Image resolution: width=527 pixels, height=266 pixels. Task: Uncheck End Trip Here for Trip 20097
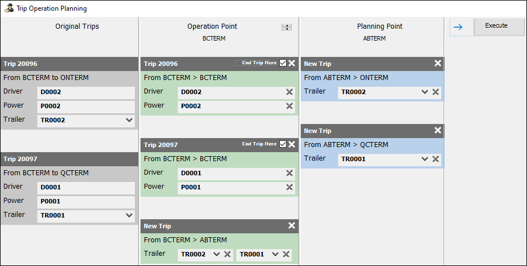tap(283, 144)
